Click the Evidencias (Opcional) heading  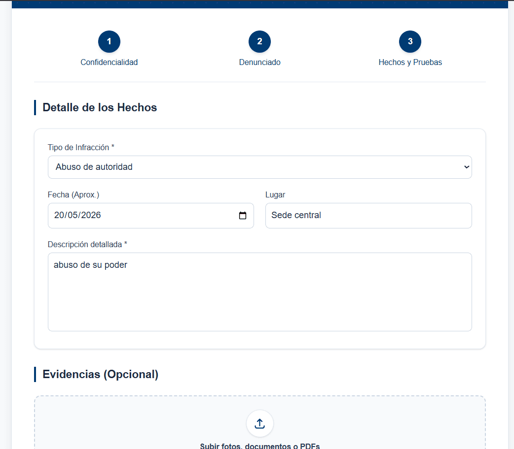click(100, 374)
